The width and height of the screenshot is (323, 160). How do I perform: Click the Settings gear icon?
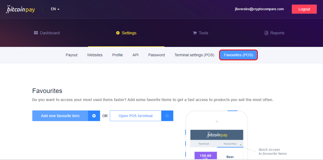coord(118,33)
